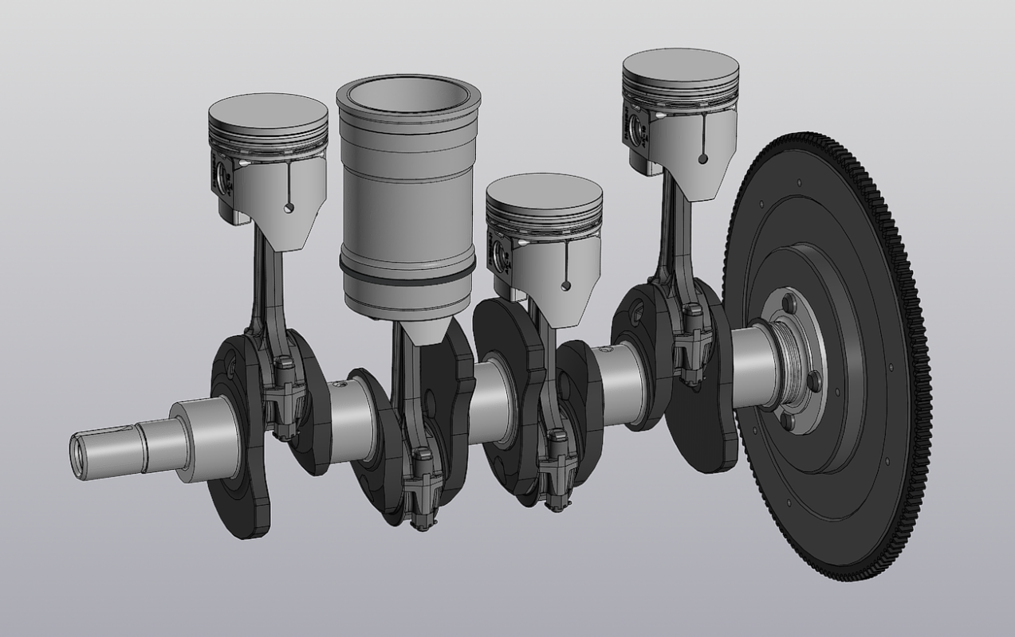1015x637 pixels.
Task: Select the open top bore of the cylinder liner
Action: tap(407, 92)
